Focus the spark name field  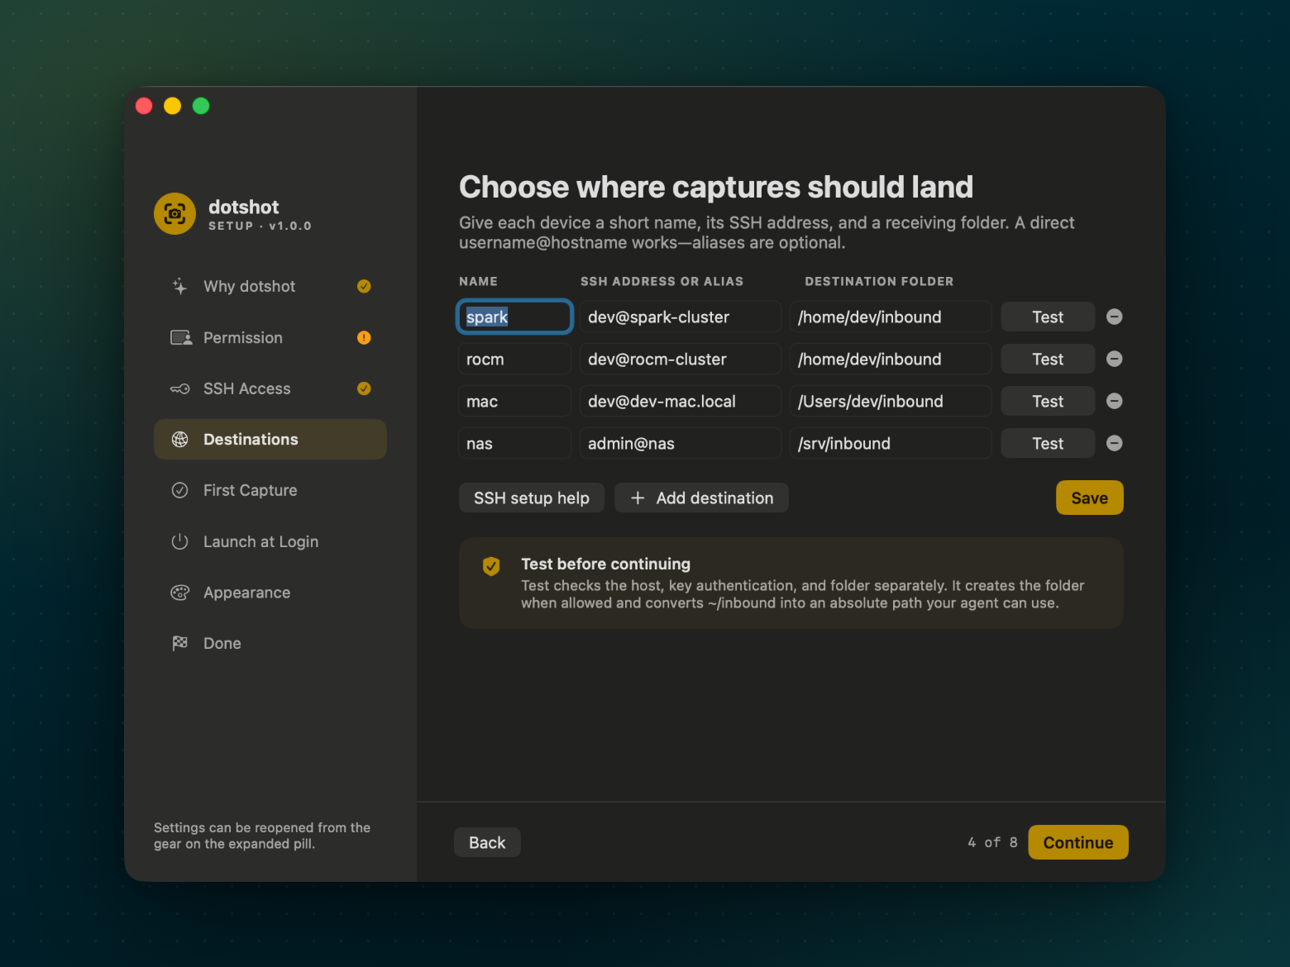[514, 317]
